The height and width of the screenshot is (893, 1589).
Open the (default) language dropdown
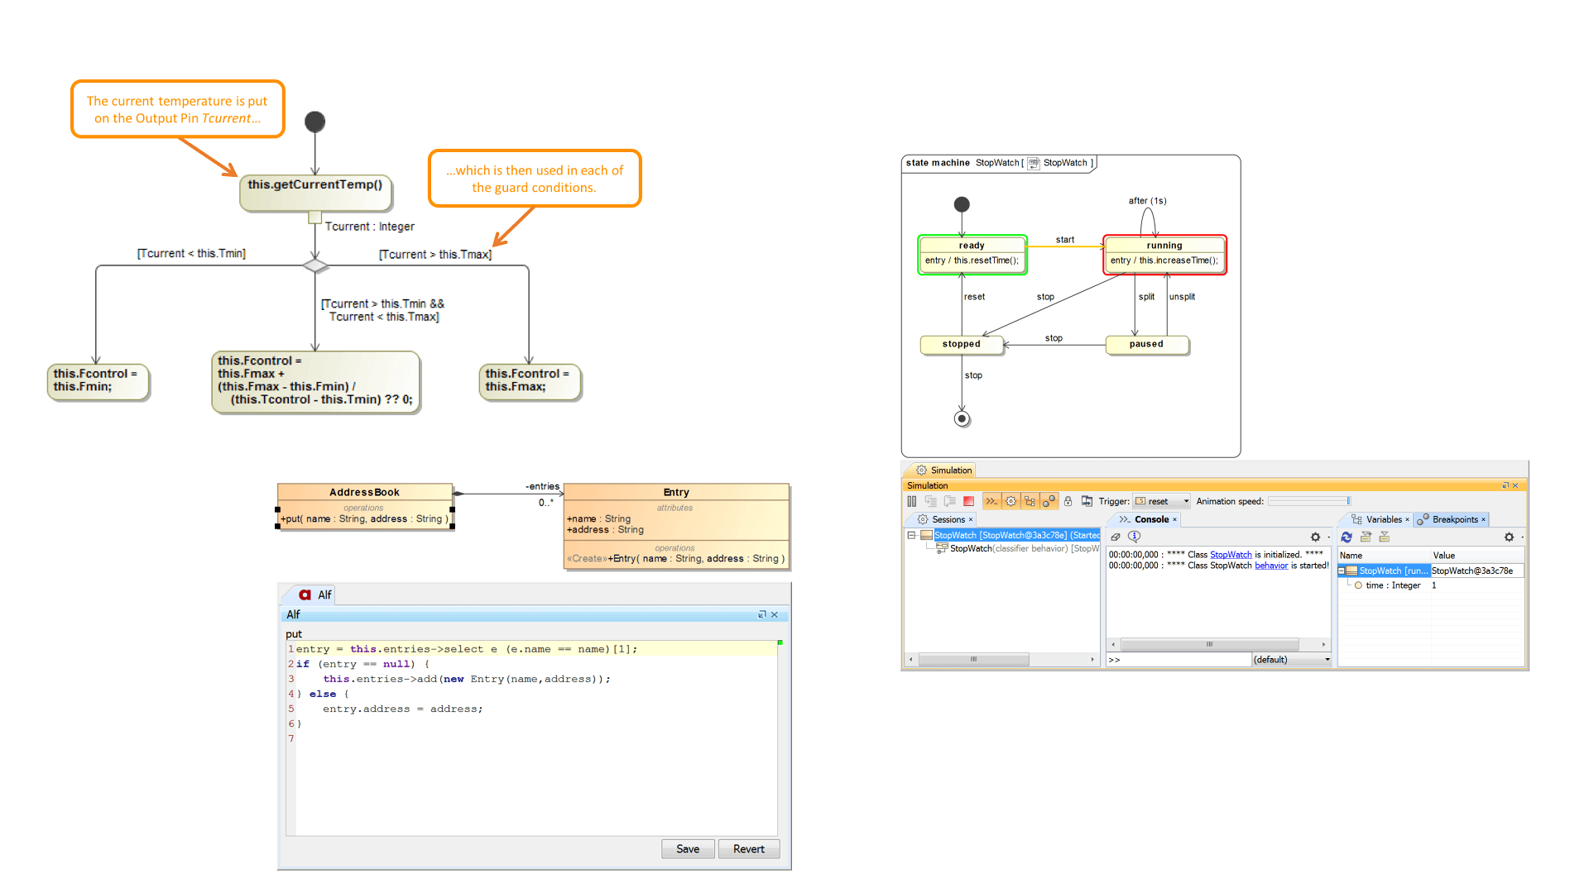pos(1291,659)
